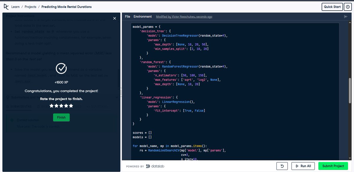Click the 'fit_intercept' code line
The height and width of the screenshot is (172, 354).
click(x=179, y=110)
